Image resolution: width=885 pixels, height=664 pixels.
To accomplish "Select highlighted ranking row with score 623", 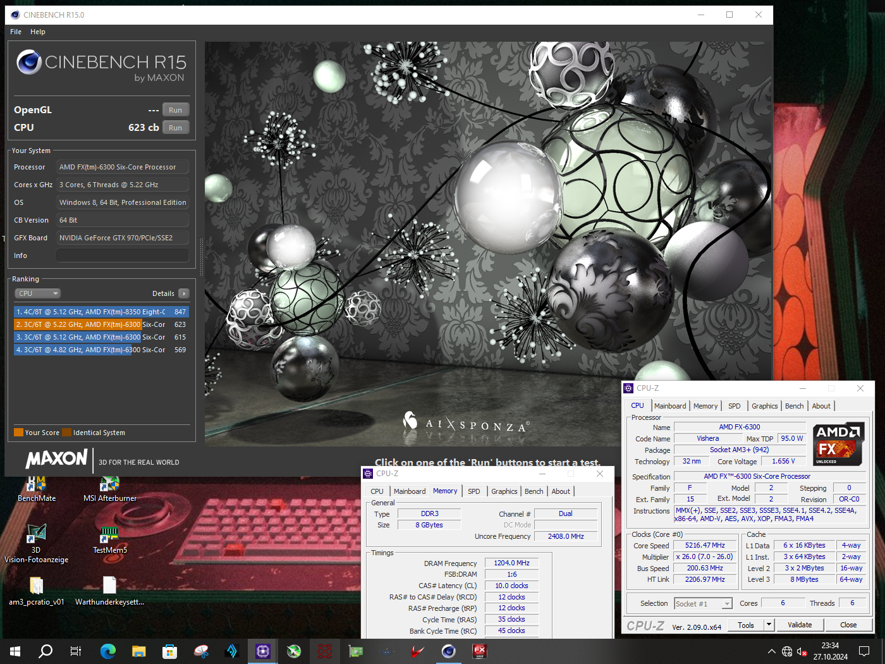I will 101,324.
